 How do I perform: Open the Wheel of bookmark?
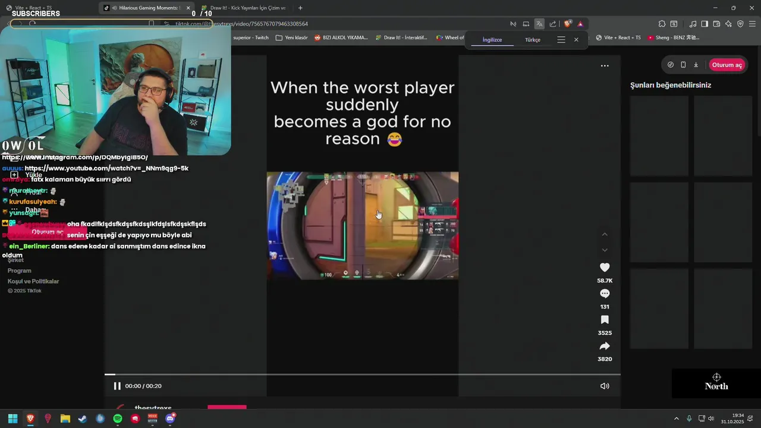[x=450, y=37]
